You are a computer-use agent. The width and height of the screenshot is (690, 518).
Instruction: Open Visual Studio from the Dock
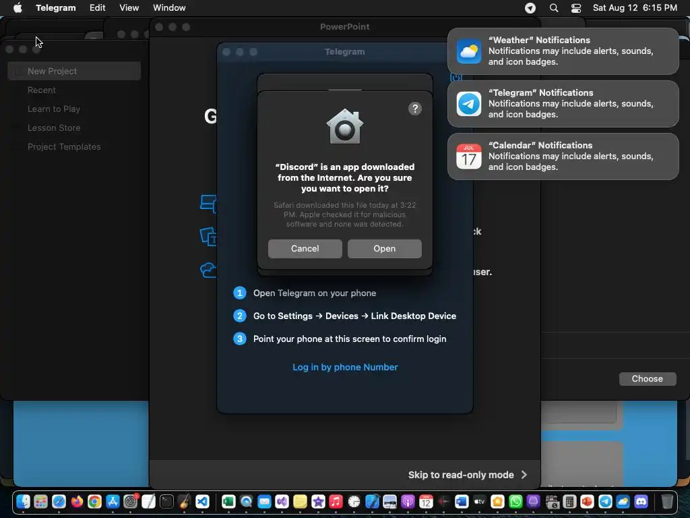[282, 501]
